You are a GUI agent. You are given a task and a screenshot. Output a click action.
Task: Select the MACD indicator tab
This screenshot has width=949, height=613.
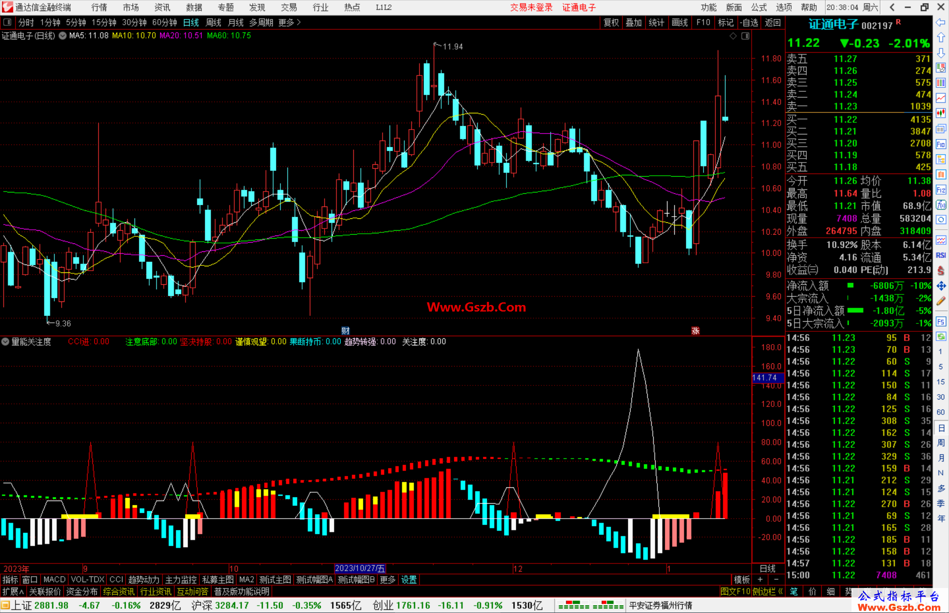(x=54, y=580)
